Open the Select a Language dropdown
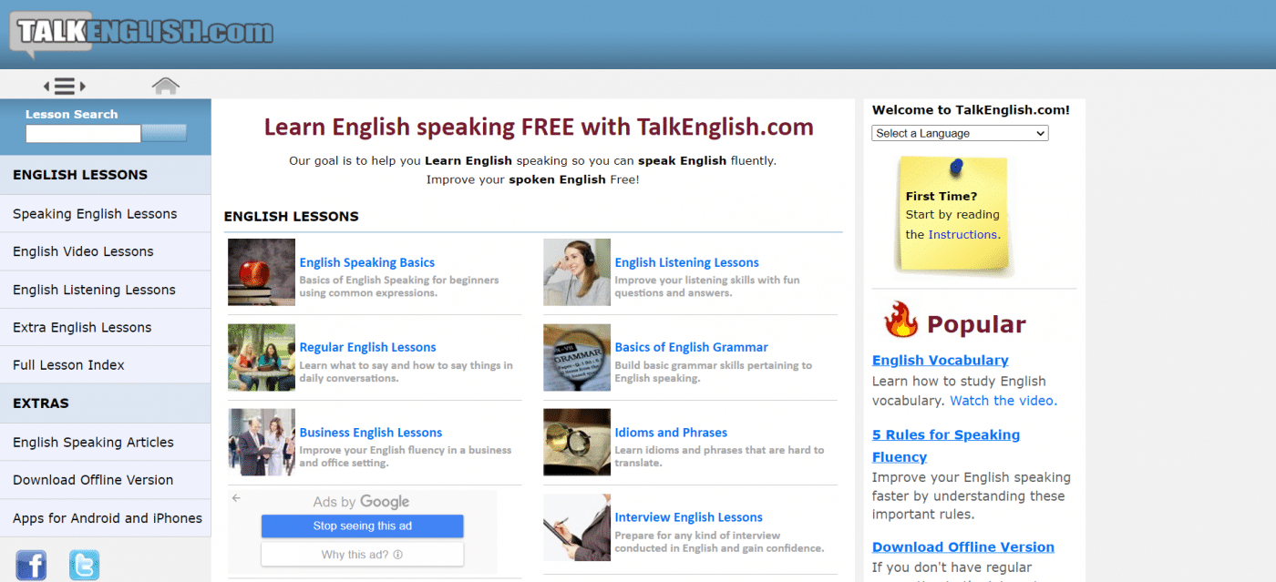Viewport: 1276px width, 582px height. pyautogui.click(x=959, y=133)
